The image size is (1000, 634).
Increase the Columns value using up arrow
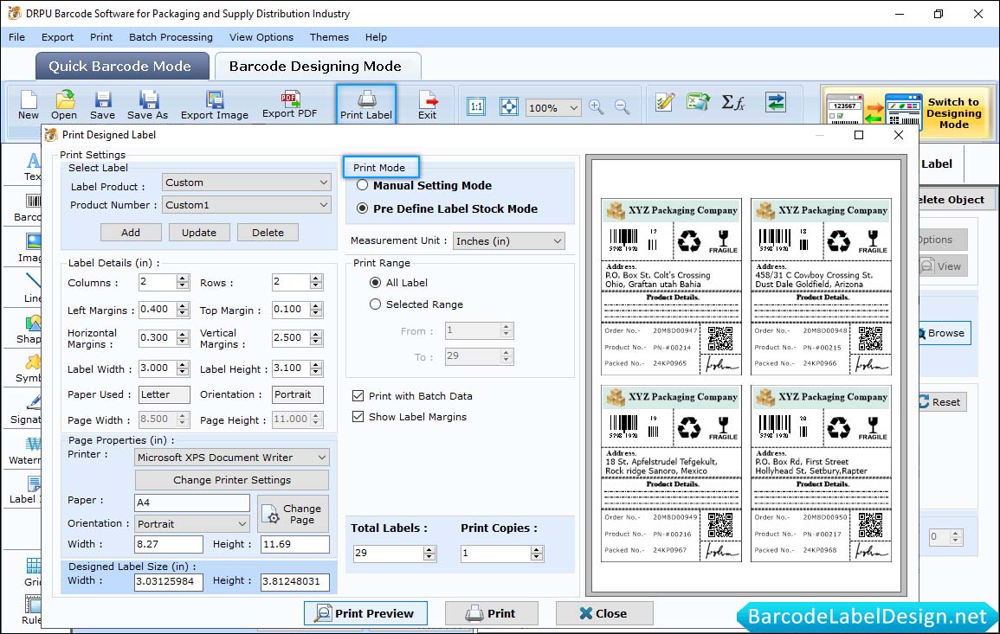[x=183, y=279]
